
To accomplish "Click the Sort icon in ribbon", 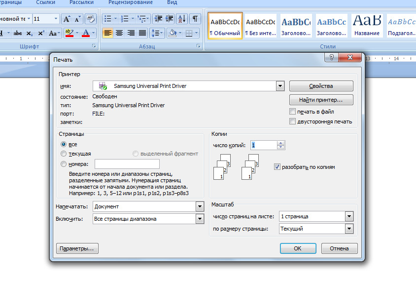I will point(181,19).
